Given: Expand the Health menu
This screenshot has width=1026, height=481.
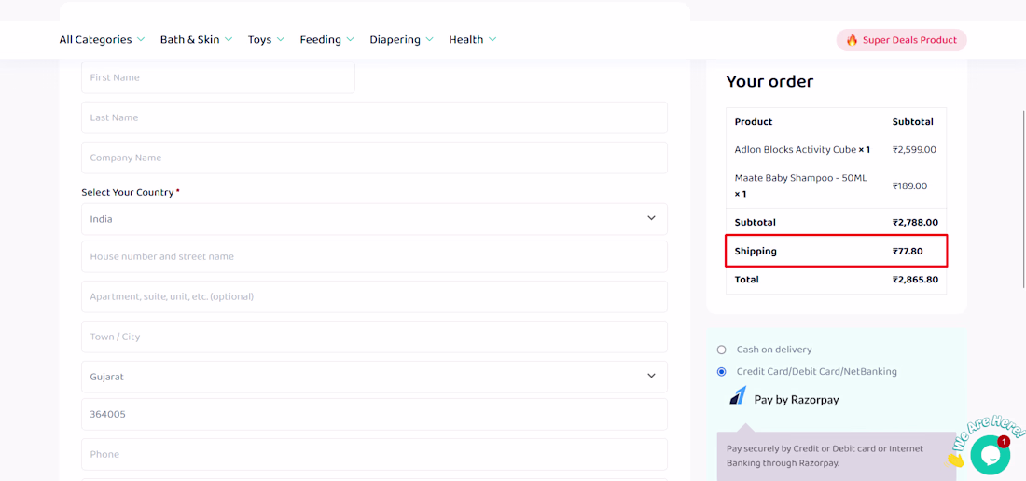Looking at the screenshot, I should [473, 40].
